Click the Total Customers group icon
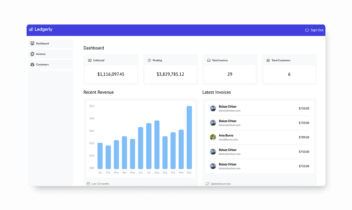The image size is (352, 210). [268, 60]
